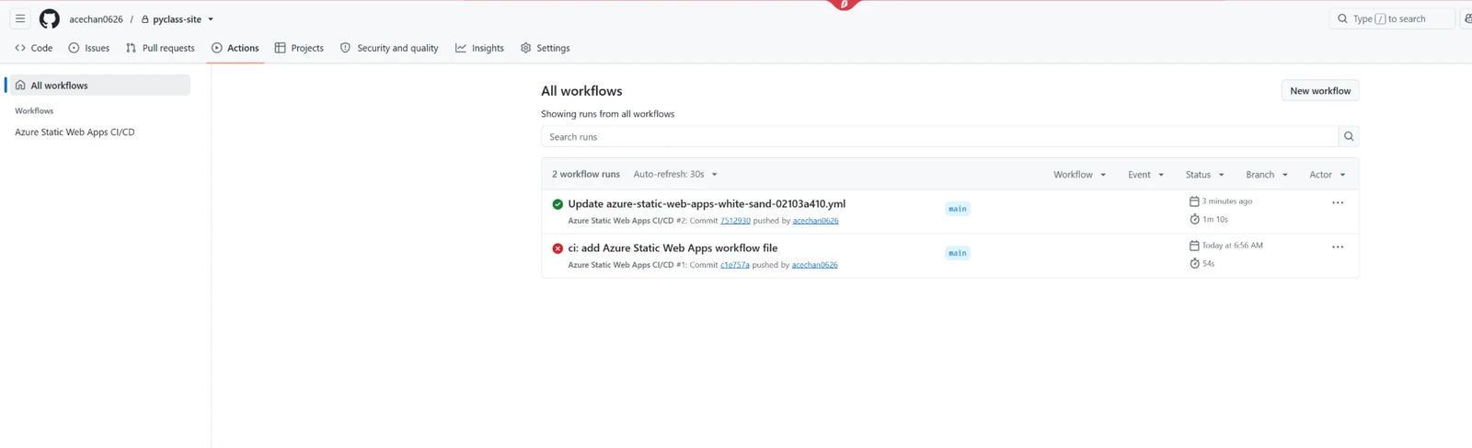Open the Insights tab
Image resolution: width=1472 pixels, height=448 pixels.
pyautogui.click(x=479, y=48)
